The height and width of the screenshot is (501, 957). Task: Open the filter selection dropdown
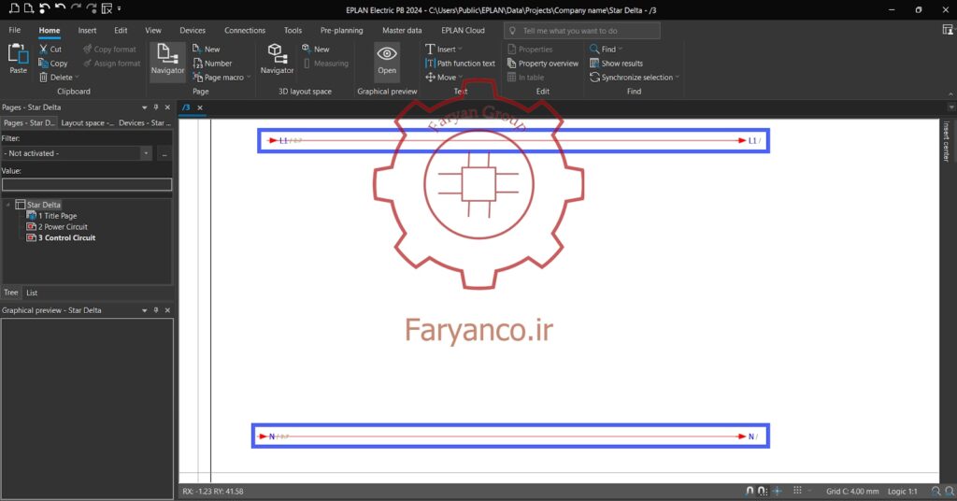tap(146, 153)
